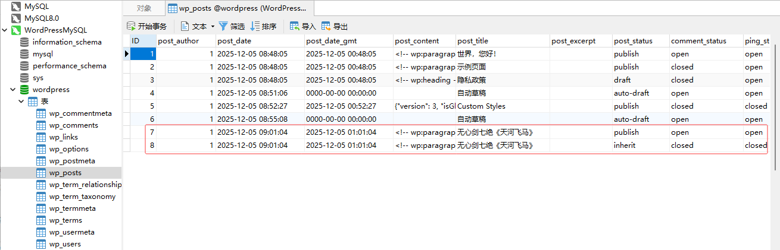Select wp_term_taxonomy table in tree
Viewport: 780px width, 250px height.
pos(83,196)
